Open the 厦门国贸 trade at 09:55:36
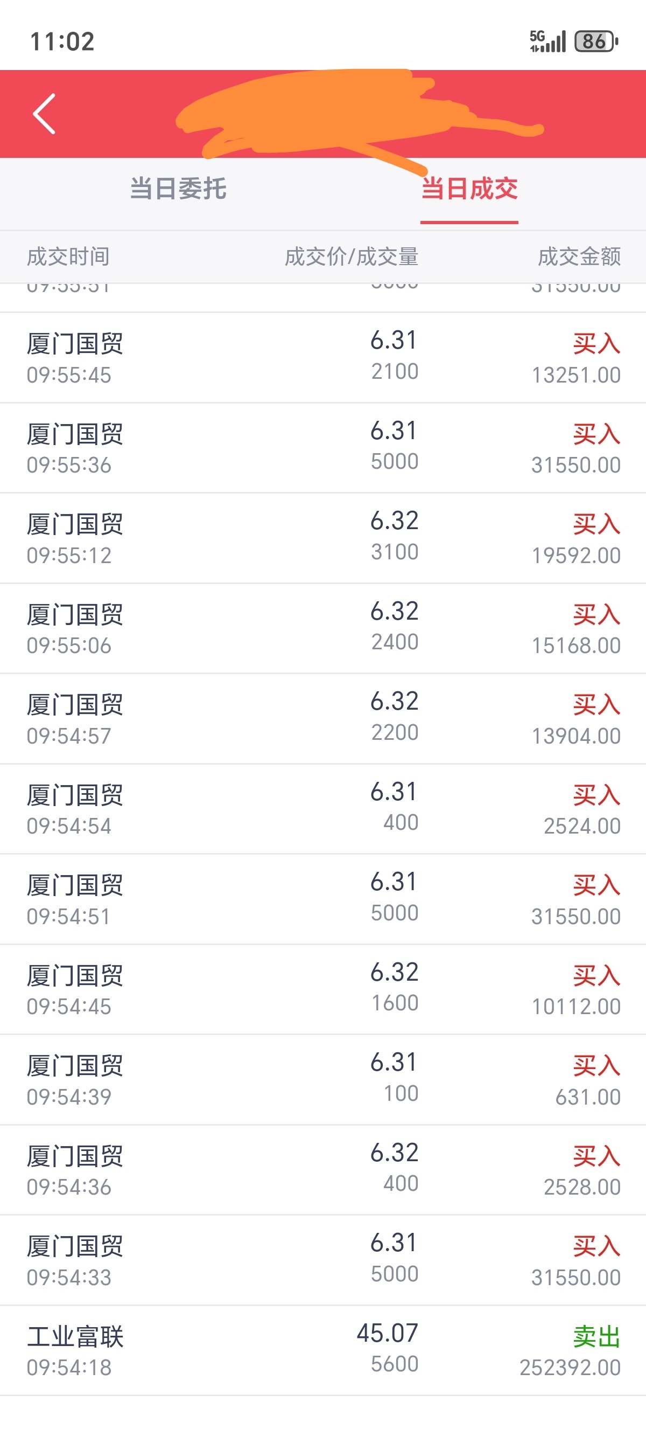This screenshot has width=646, height=1429. click(323, 448)
